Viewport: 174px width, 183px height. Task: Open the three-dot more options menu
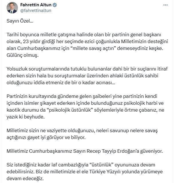coord(165,5)
